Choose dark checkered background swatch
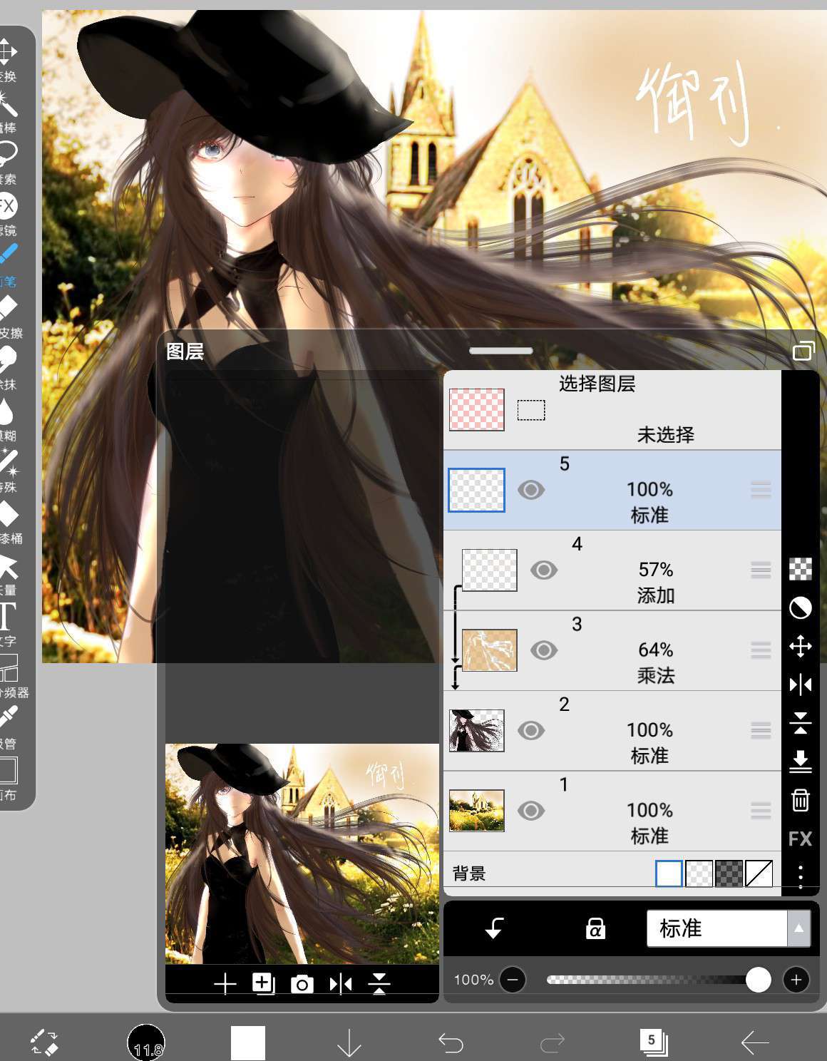 coord(729,873)
